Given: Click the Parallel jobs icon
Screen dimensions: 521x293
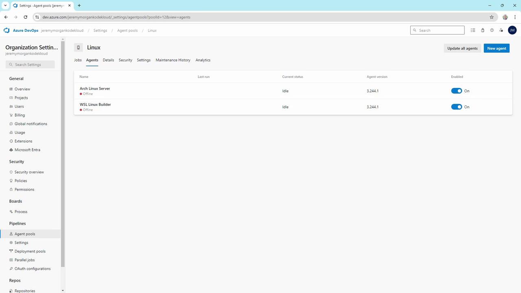Looking at the screenshot, I should pos(11,260).
